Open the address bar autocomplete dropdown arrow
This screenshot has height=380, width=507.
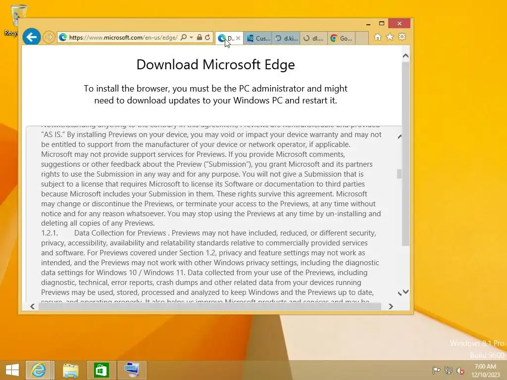(x=192, y=38)
